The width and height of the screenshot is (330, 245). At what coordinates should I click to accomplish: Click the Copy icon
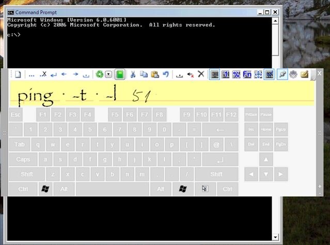(144, 74)
